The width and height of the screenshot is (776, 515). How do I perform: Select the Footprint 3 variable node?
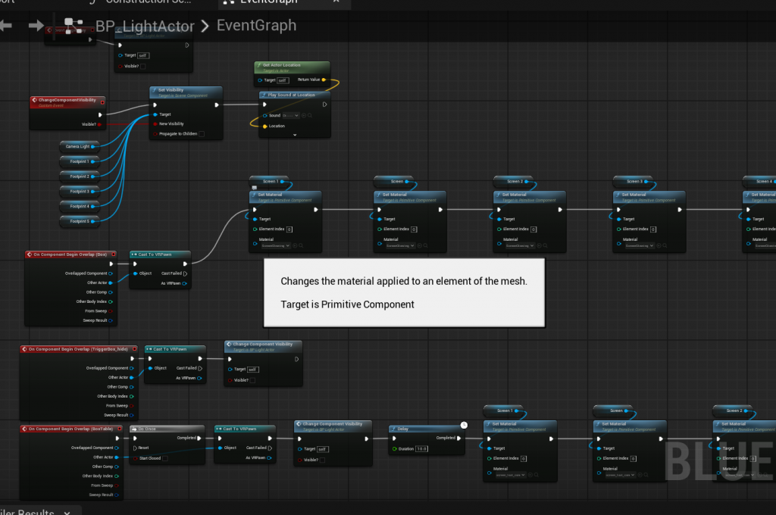coord(78,192)
